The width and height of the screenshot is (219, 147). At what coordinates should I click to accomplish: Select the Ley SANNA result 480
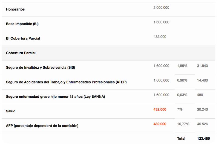coord(200,95)
